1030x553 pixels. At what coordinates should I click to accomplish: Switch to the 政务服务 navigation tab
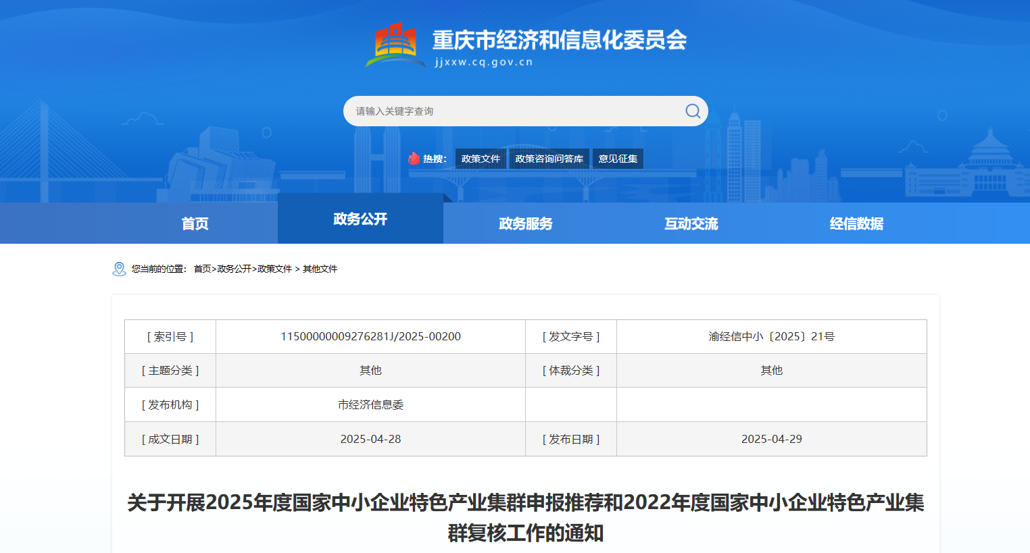point(526,223)
